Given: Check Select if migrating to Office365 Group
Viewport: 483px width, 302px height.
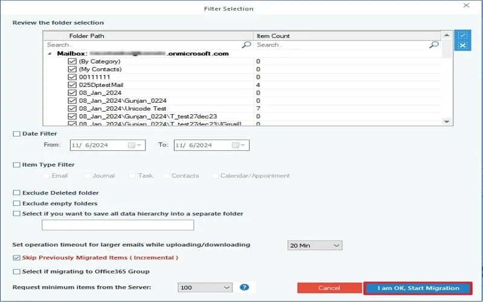Looking at the screenshot, I should [x=17, y=271].
